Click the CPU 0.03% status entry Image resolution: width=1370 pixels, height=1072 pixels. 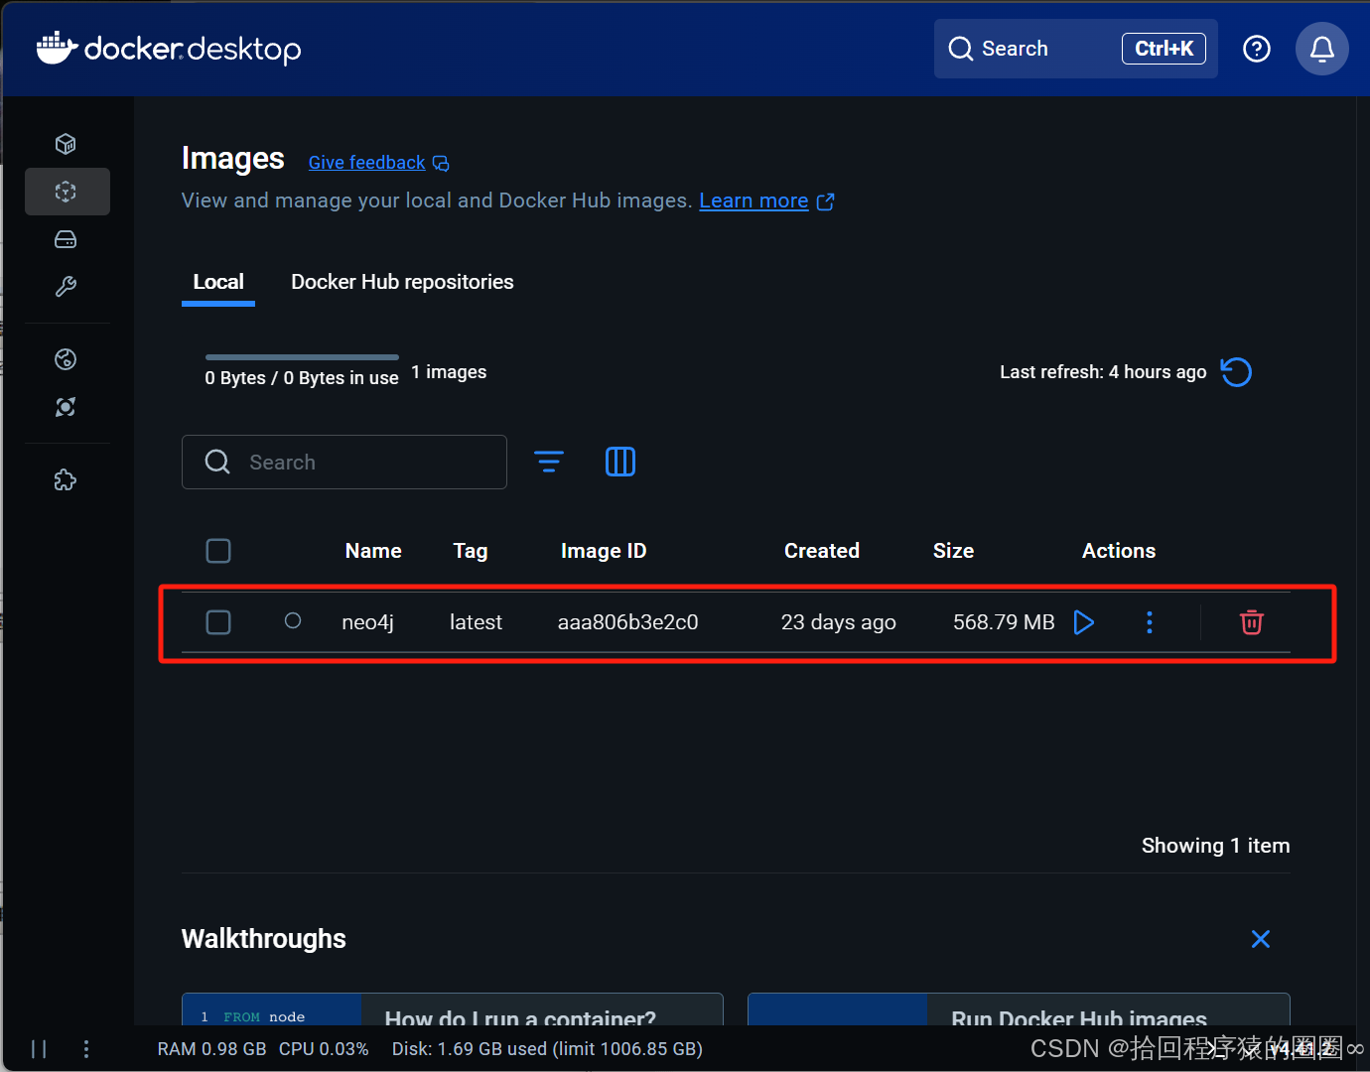coord(324,1049)
